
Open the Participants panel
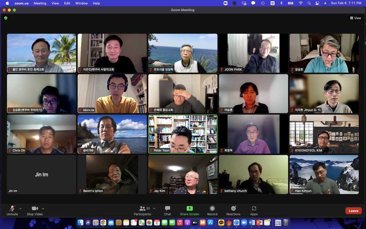[142, 210]
